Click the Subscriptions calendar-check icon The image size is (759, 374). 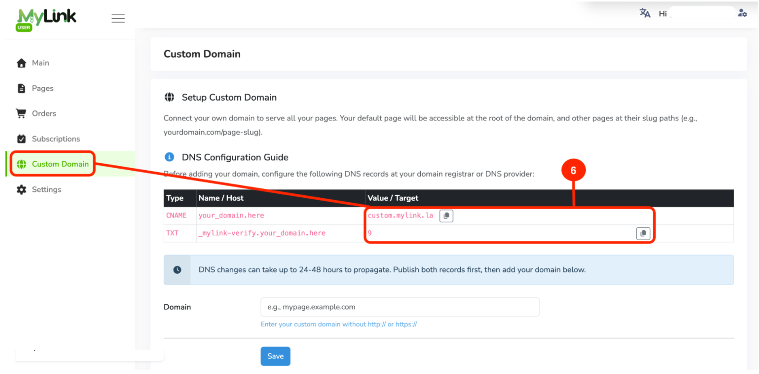(21, 139)
